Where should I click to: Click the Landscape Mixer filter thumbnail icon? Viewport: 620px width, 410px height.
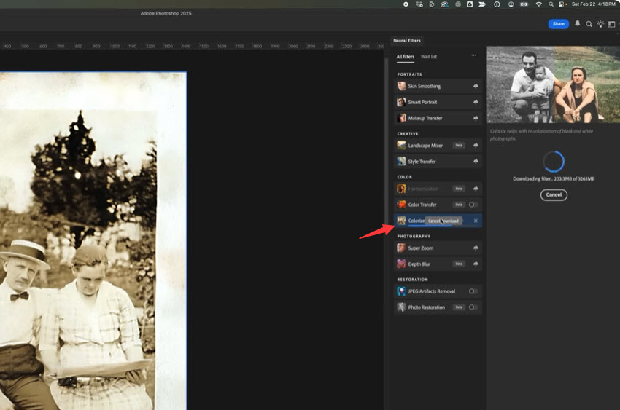click(401, 146)
